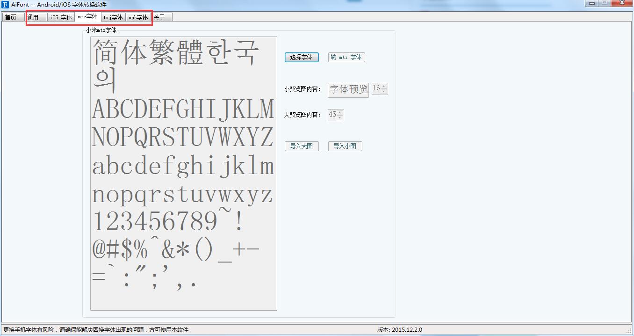Click the 字体预览 preview text input field
This screenshot has width=634, height=336.
[348, 89]
